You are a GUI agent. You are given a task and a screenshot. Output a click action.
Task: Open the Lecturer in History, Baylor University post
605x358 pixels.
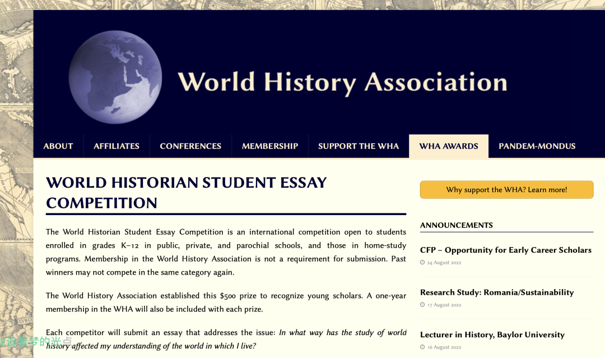492,334
